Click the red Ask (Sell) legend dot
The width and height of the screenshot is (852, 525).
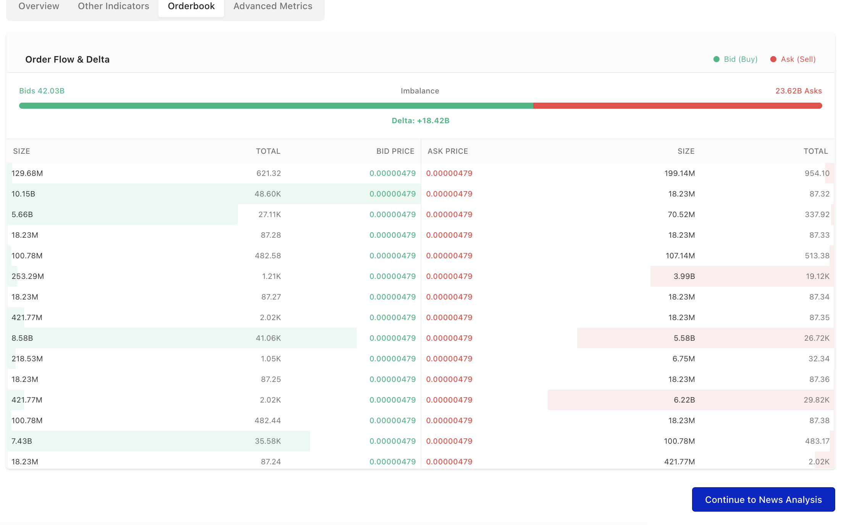(773, 59)
